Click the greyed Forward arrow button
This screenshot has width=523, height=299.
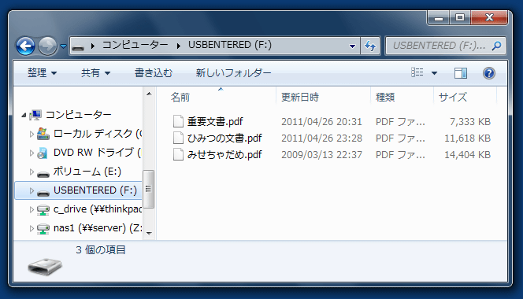pos(47,46)
